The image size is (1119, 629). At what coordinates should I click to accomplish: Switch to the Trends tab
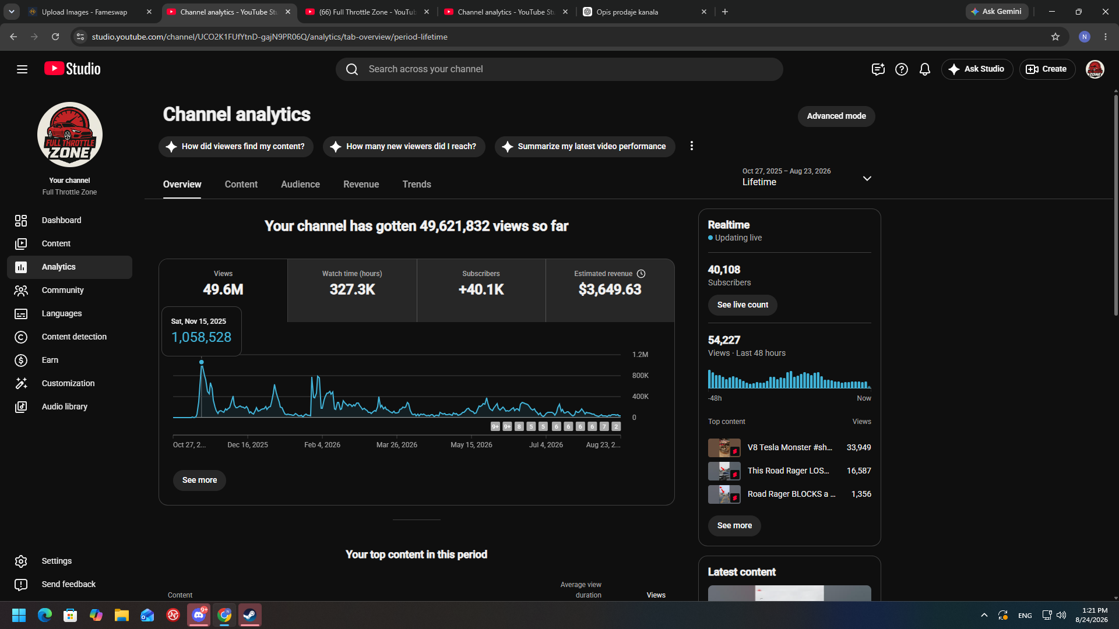[x=417, y=185]
